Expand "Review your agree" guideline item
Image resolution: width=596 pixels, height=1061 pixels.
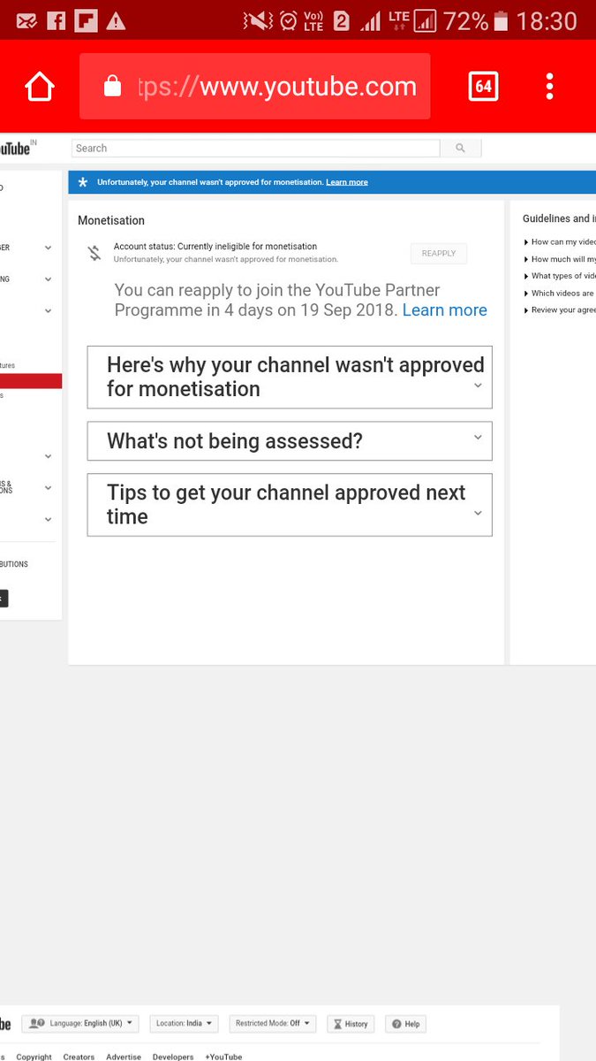pos(560,310)
